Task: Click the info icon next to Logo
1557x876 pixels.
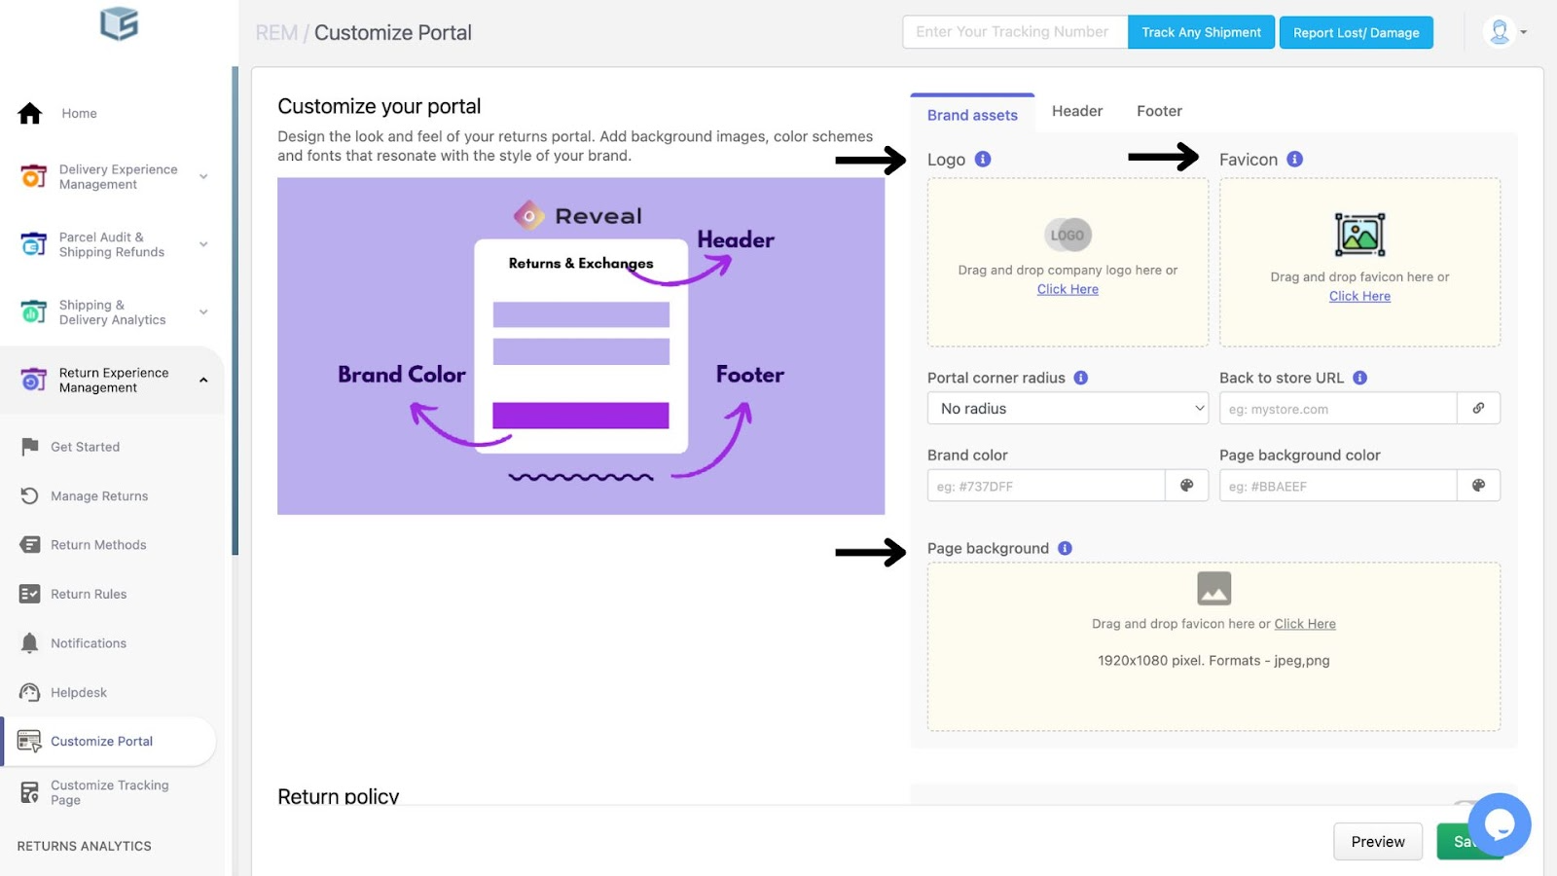Action: (x=983, y=159)
